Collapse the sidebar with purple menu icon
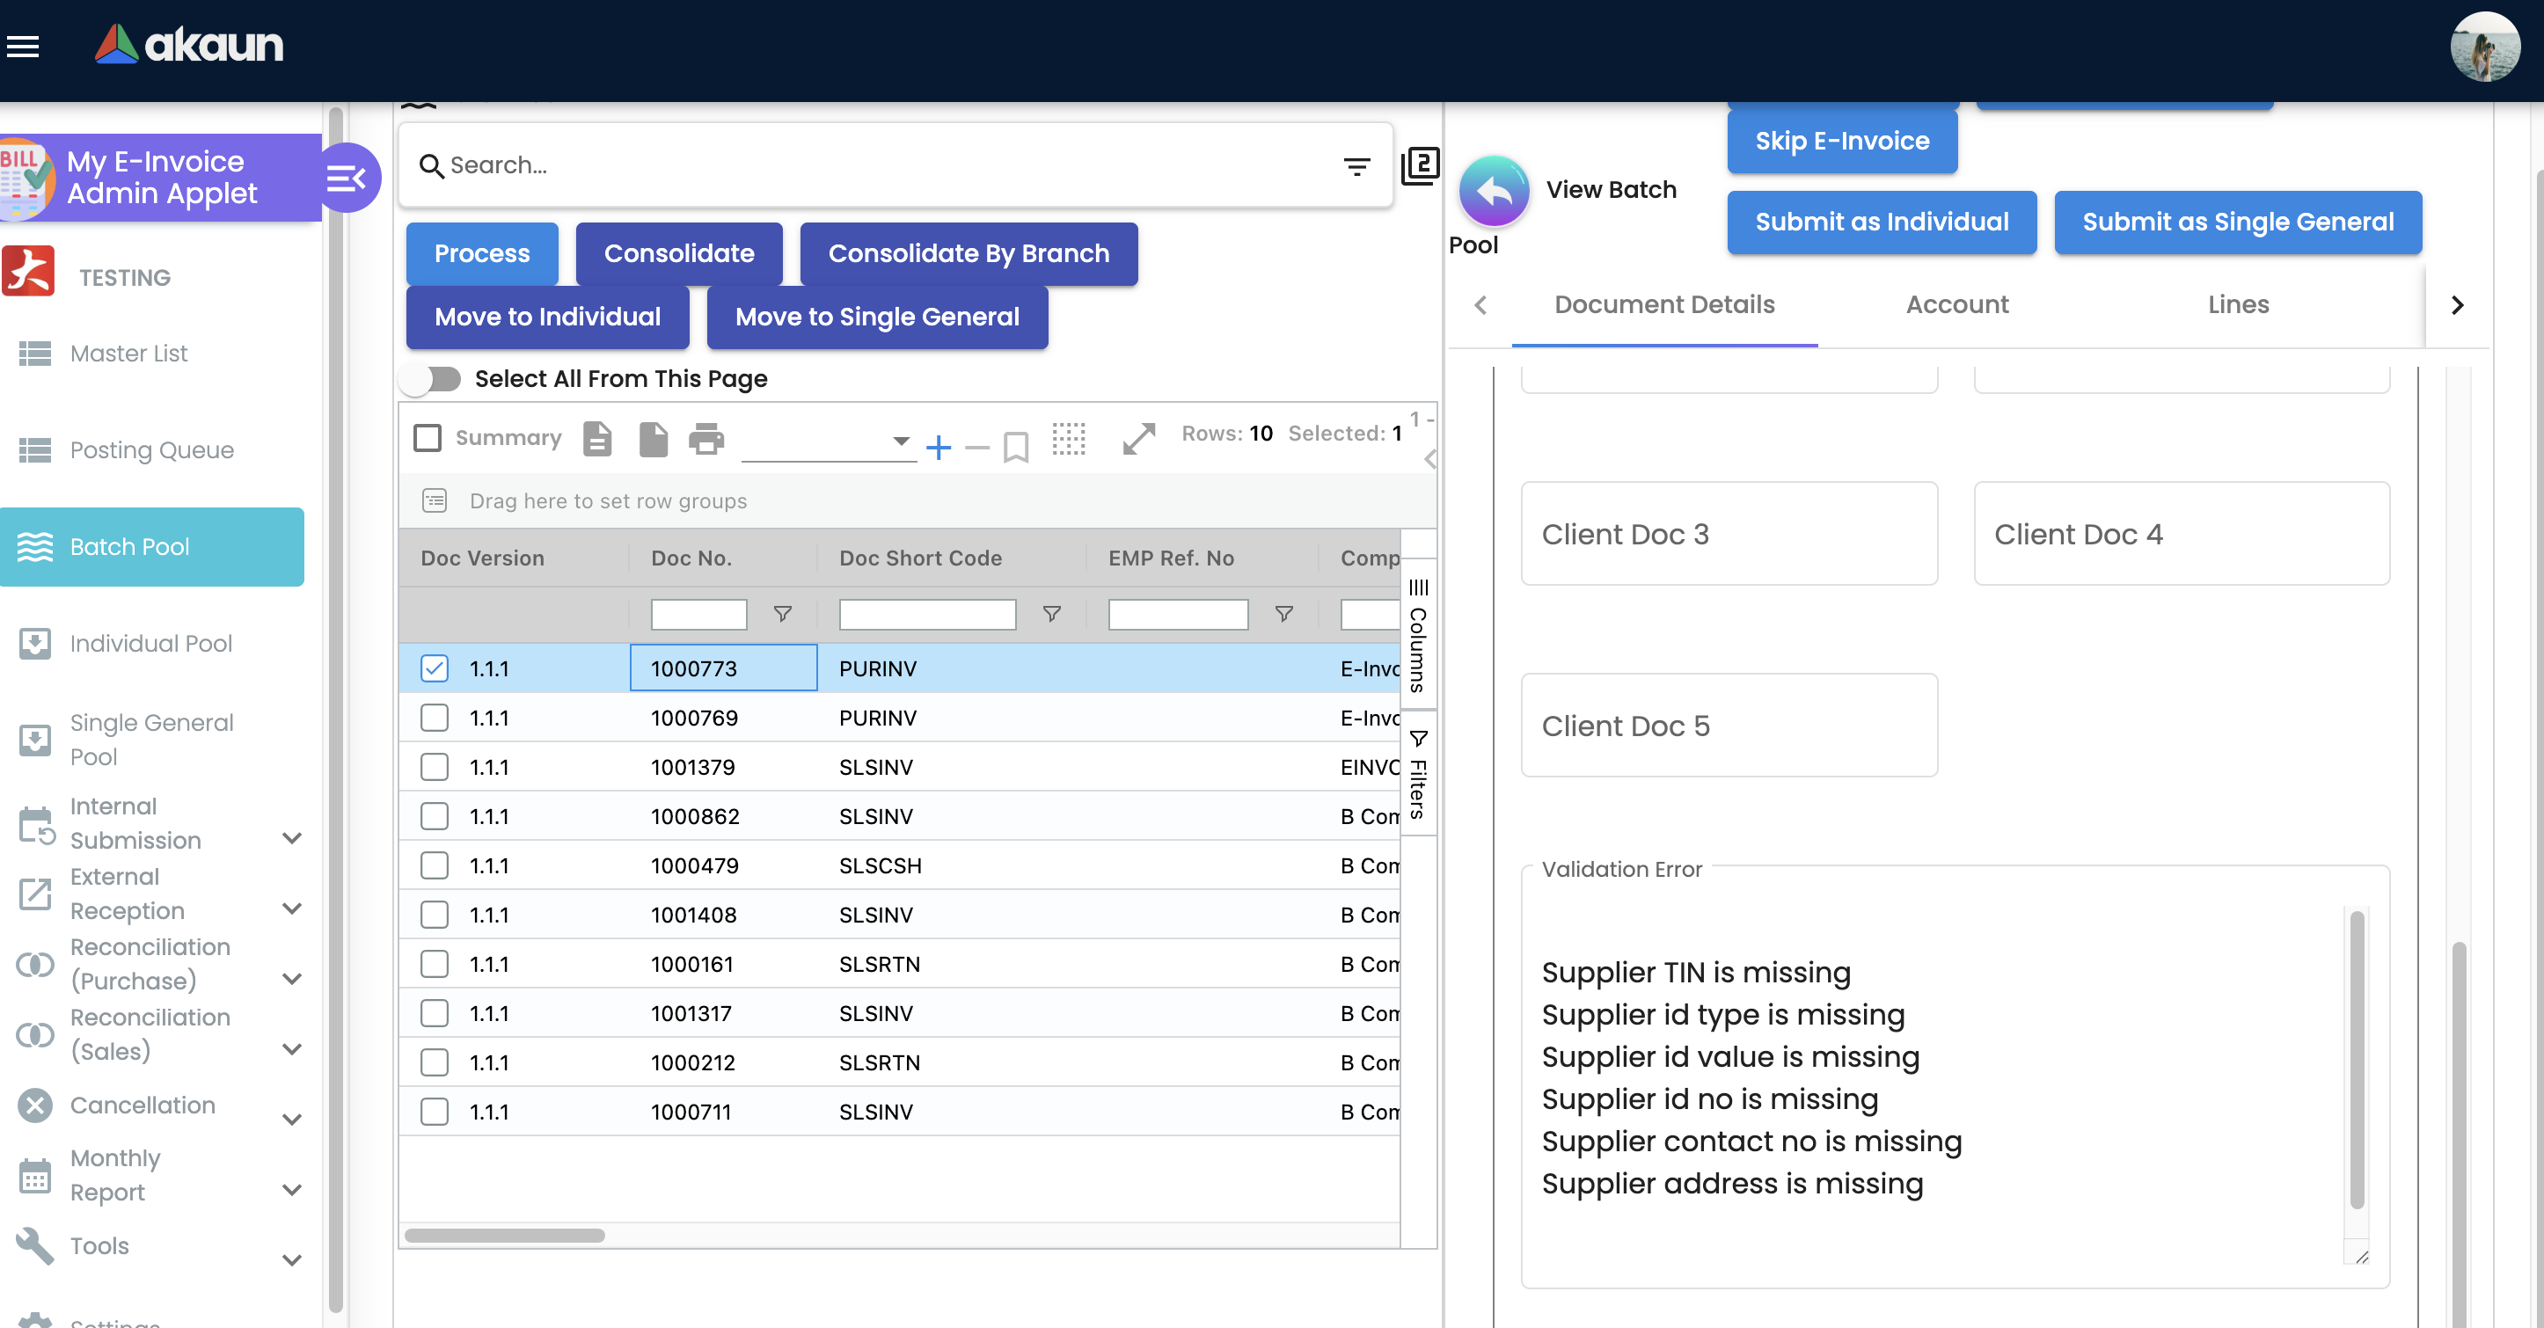2544x1328 pixels. click(347, 178)
